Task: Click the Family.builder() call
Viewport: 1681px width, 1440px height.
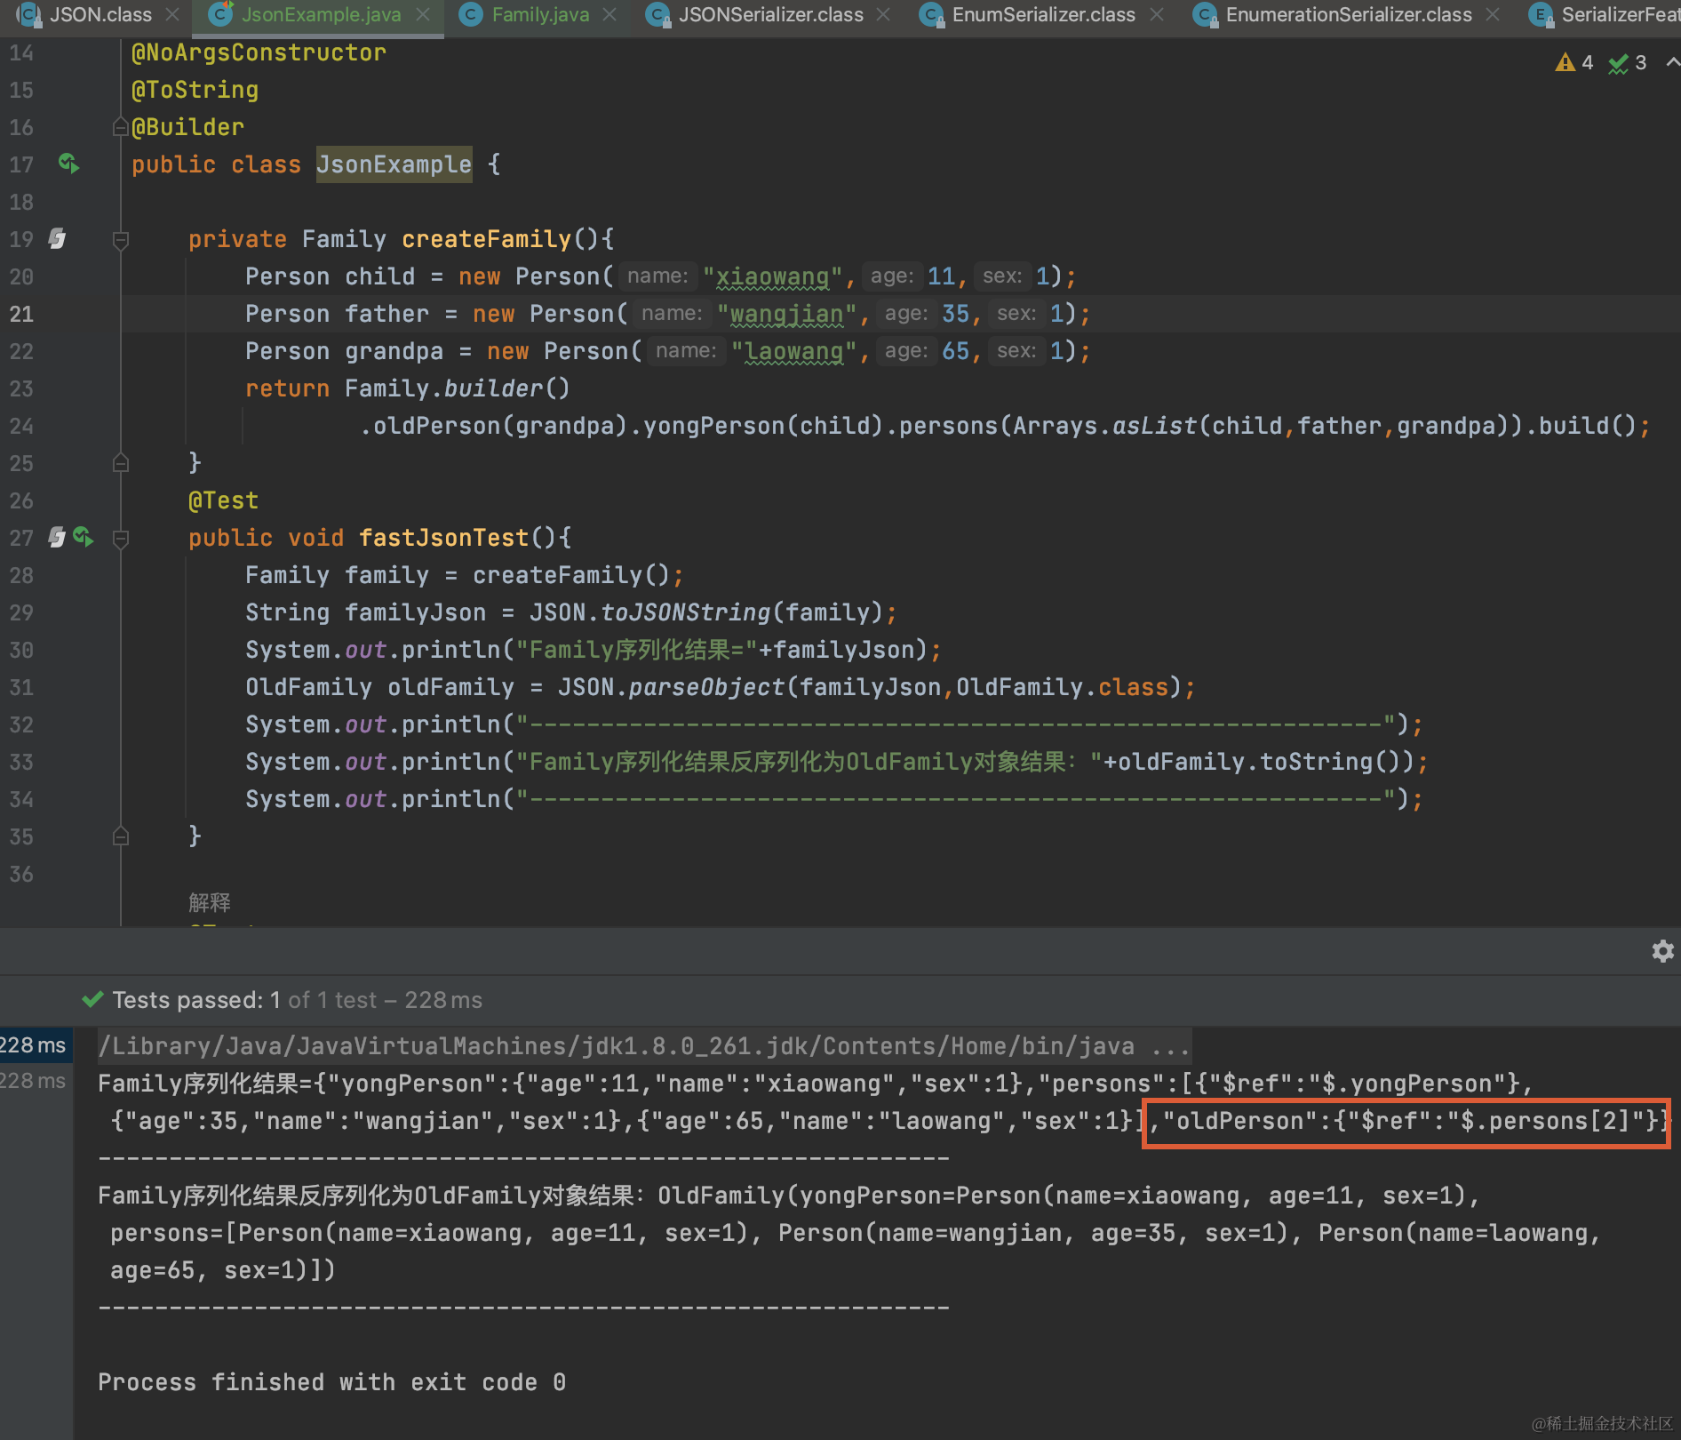Action: point(457,388)
